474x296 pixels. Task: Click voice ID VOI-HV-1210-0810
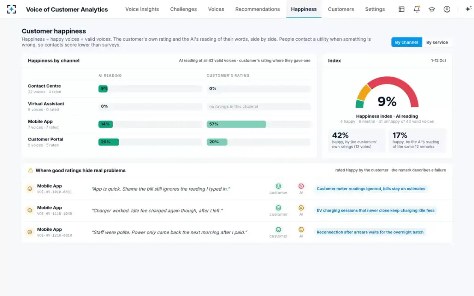(55, 236)
